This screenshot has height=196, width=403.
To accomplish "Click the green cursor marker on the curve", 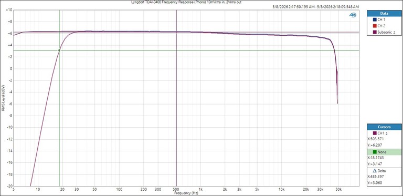I will coord(59,50).
